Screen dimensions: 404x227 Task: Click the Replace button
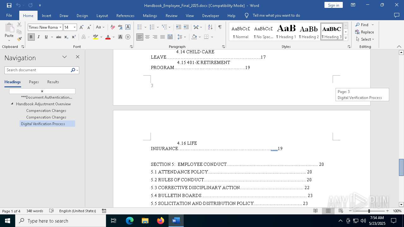click(365, 32)
